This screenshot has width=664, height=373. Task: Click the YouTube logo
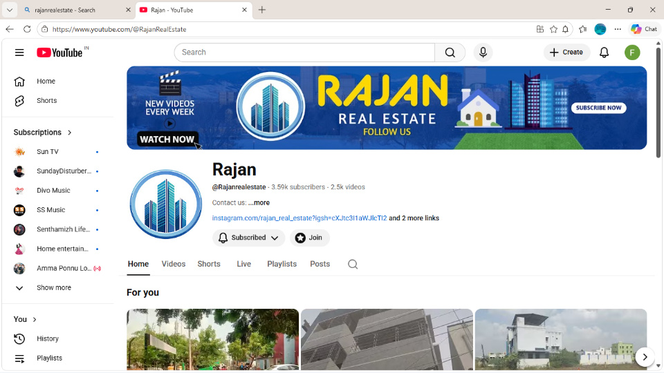[x=59, y=52]
